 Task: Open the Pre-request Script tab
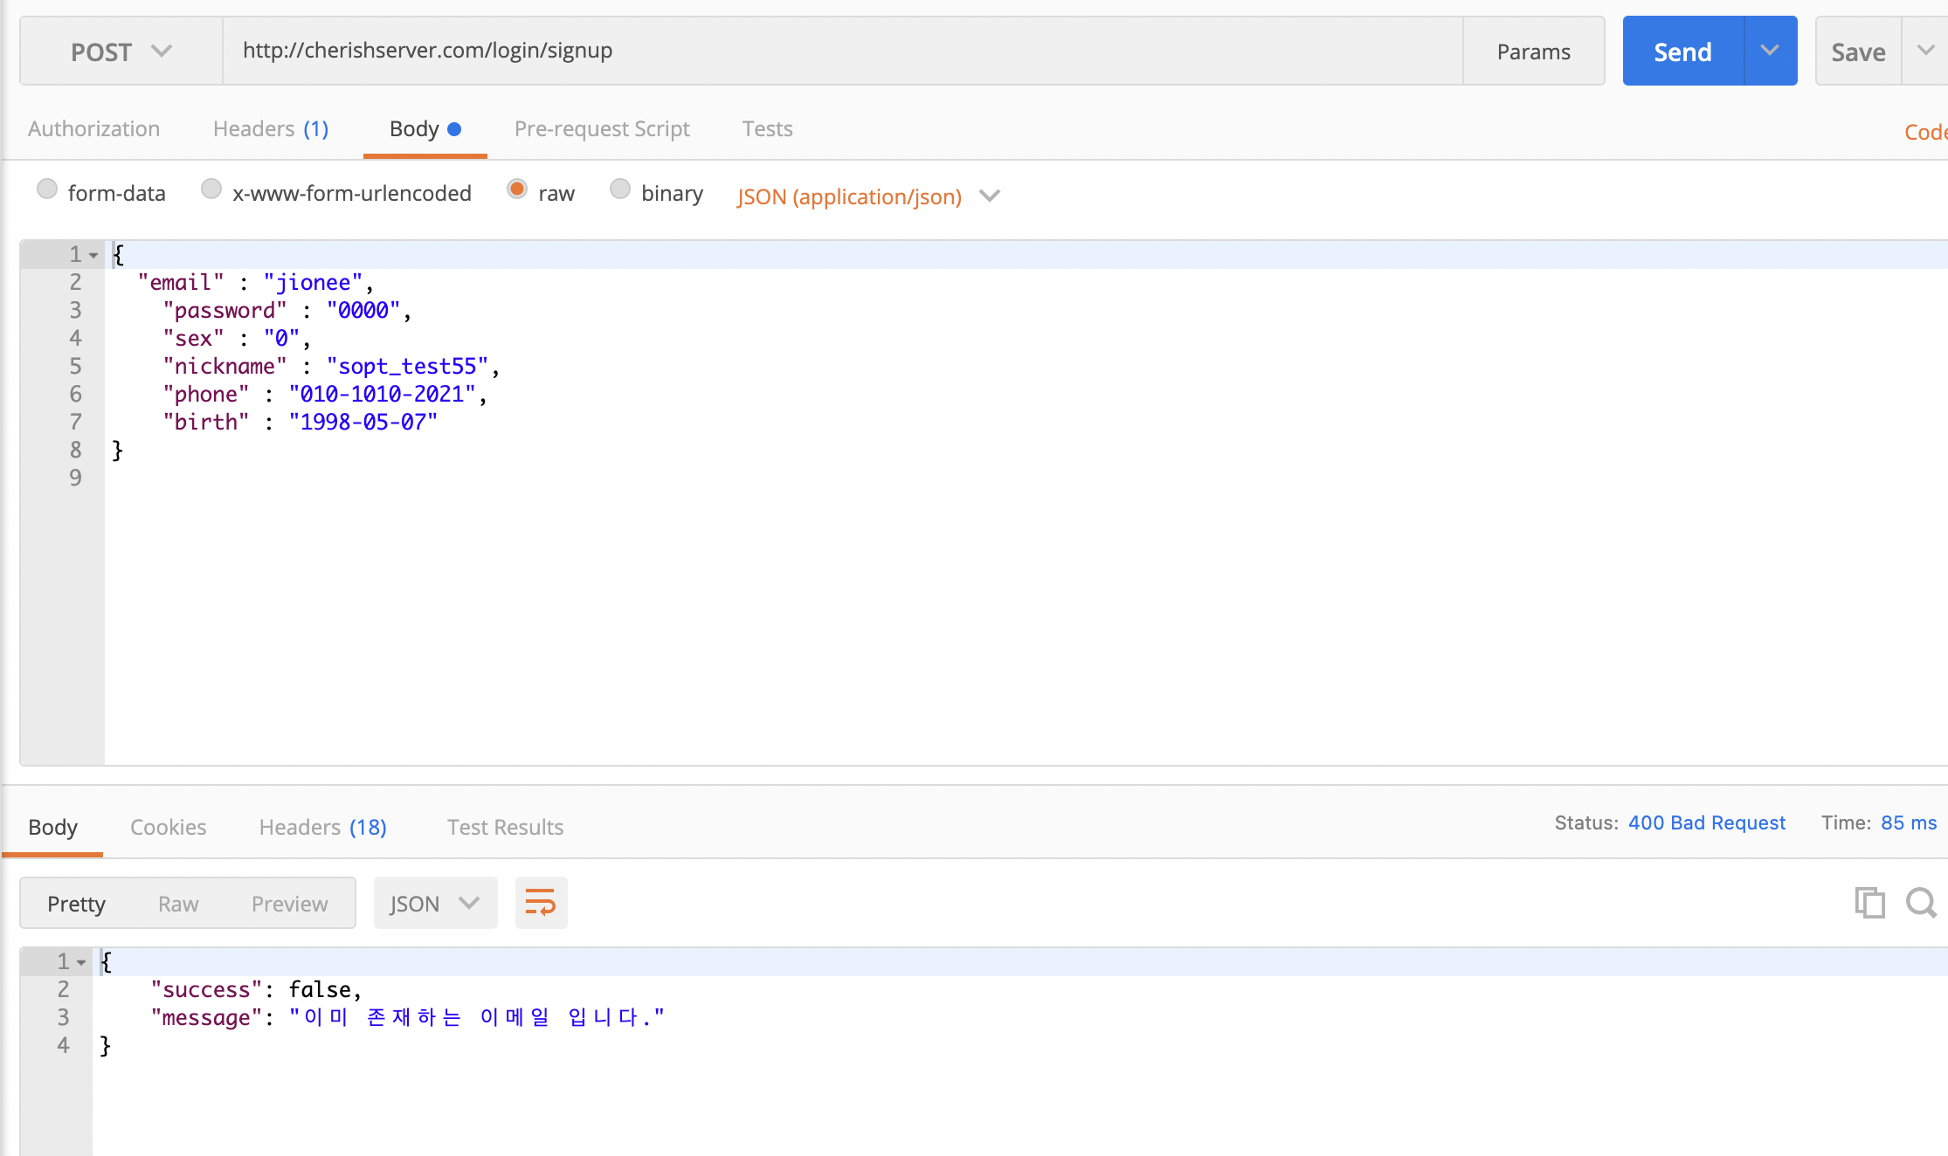click(602, 129)
